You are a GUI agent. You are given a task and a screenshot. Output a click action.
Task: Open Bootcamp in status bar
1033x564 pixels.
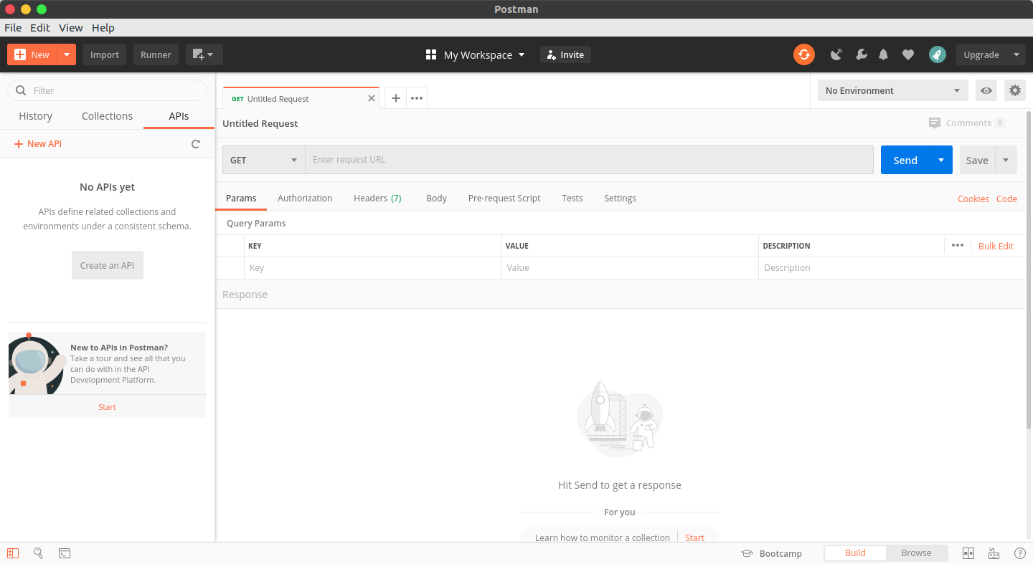[772, 553]
